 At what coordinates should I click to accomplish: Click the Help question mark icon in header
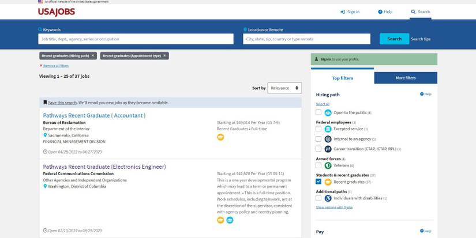coord(380,12)
